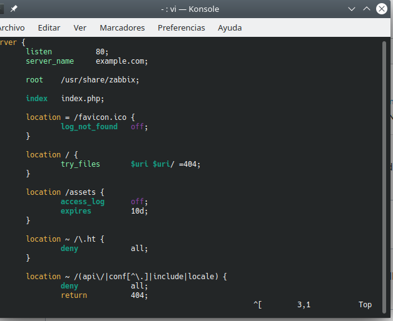Open the Ayuda menu

(230, 27)
